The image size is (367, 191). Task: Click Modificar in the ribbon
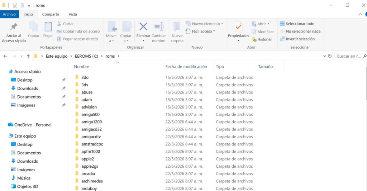(263, 32)
